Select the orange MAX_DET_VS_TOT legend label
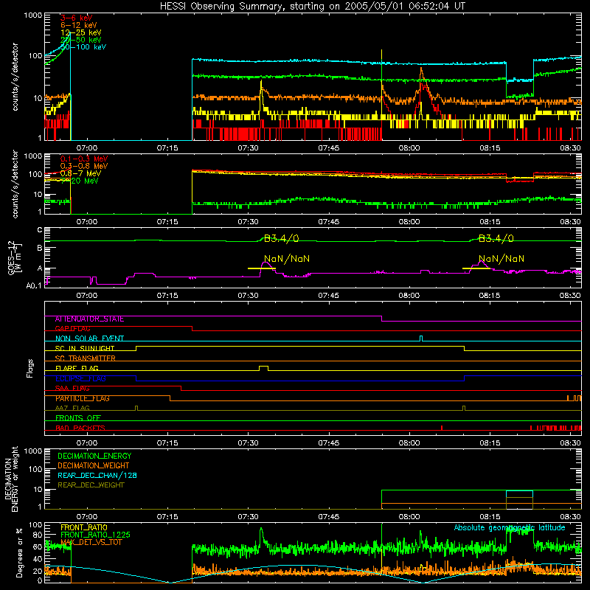 tap(91, 542)
